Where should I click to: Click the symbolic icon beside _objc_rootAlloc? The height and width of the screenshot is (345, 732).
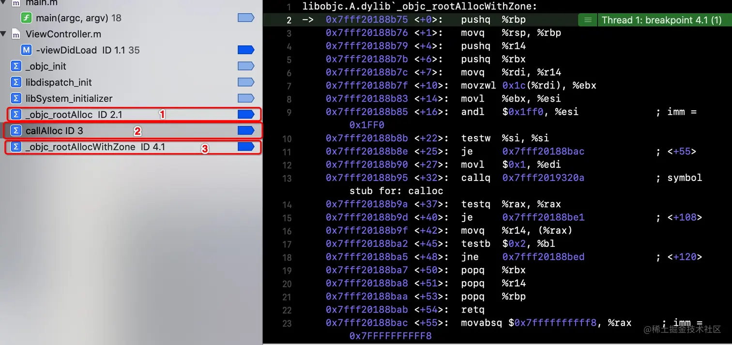16,114
